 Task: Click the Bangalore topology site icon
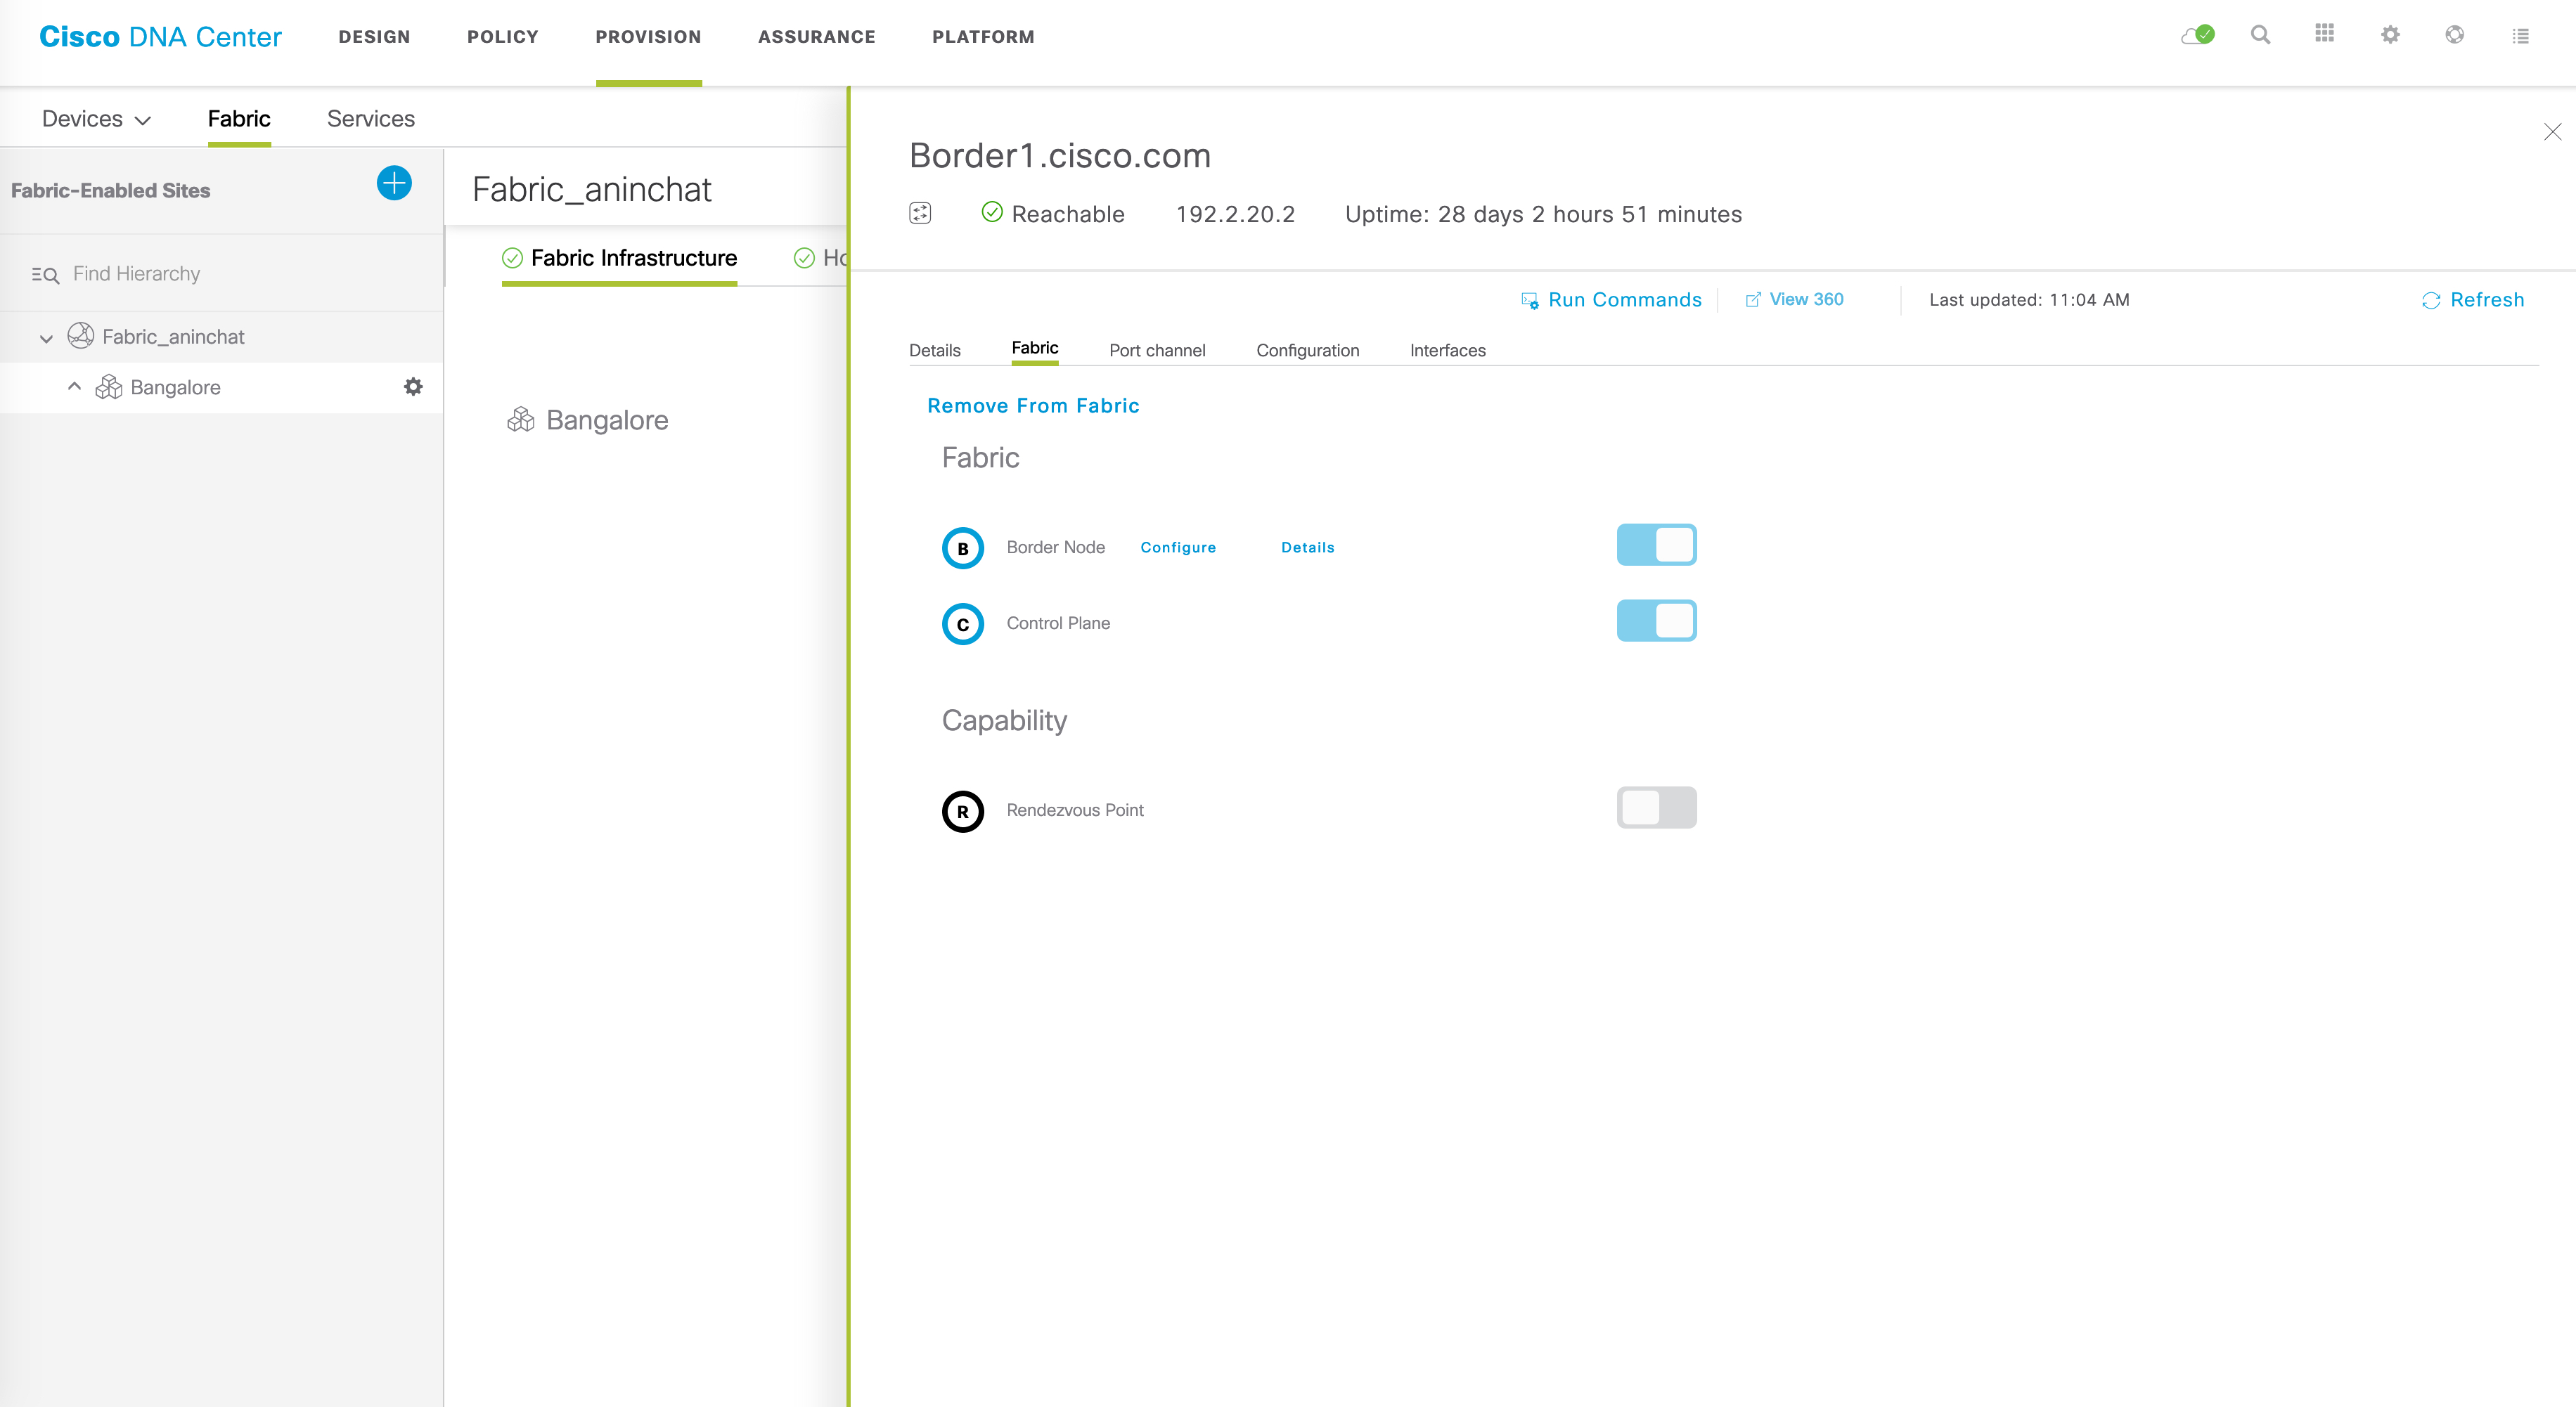tap(520, 420)
